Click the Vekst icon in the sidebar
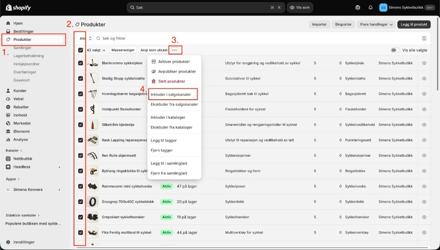The height and width of the screenshot is (250, 440). [8, 99]
